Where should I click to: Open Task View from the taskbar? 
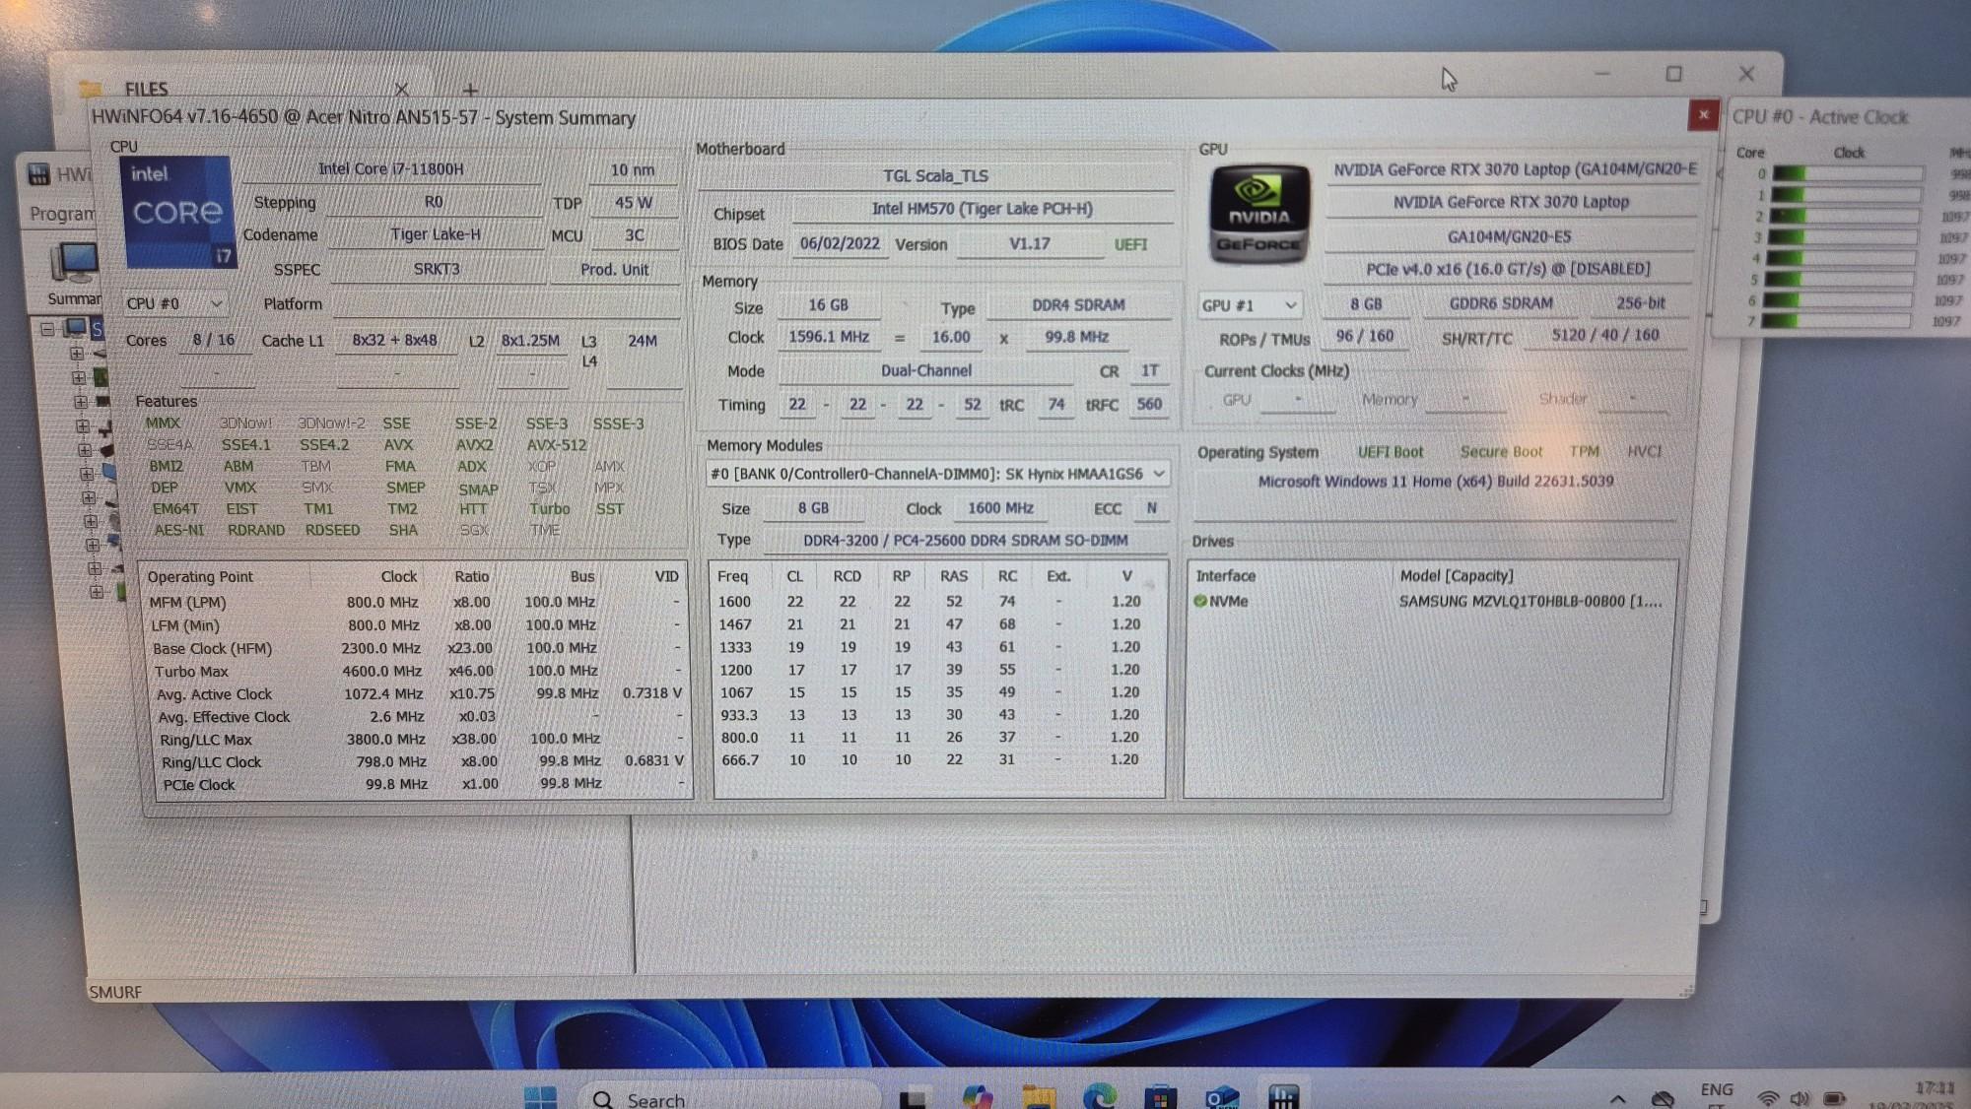(915, 1098)
